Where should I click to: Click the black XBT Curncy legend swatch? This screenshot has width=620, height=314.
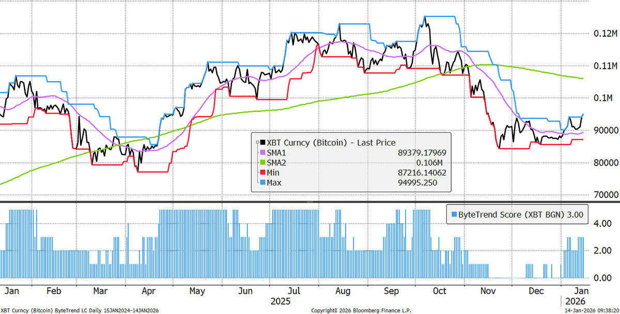point(263,143)
